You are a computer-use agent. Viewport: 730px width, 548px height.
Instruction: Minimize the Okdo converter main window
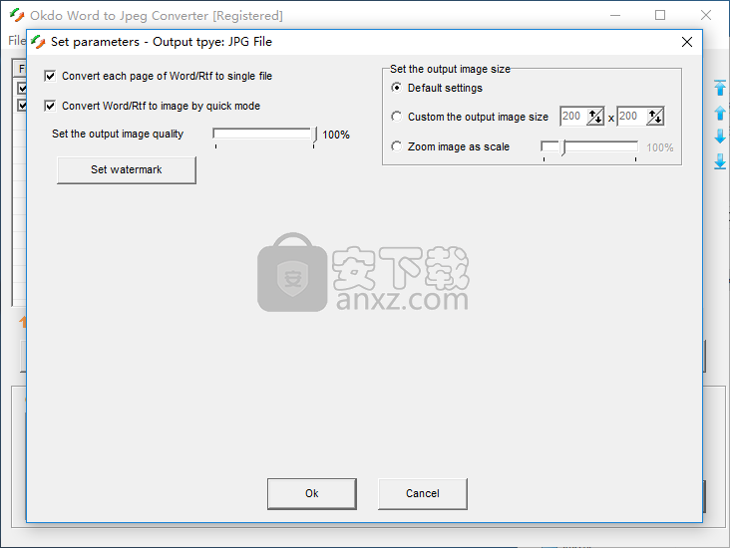click(x=615, y=15)
